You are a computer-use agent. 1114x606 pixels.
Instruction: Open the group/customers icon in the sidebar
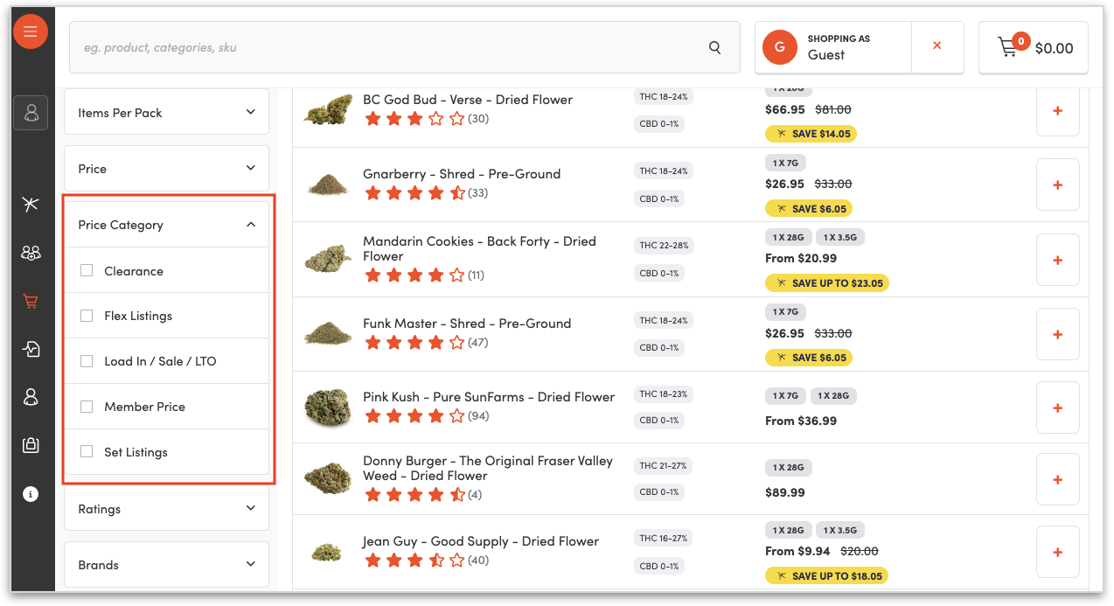31,253
